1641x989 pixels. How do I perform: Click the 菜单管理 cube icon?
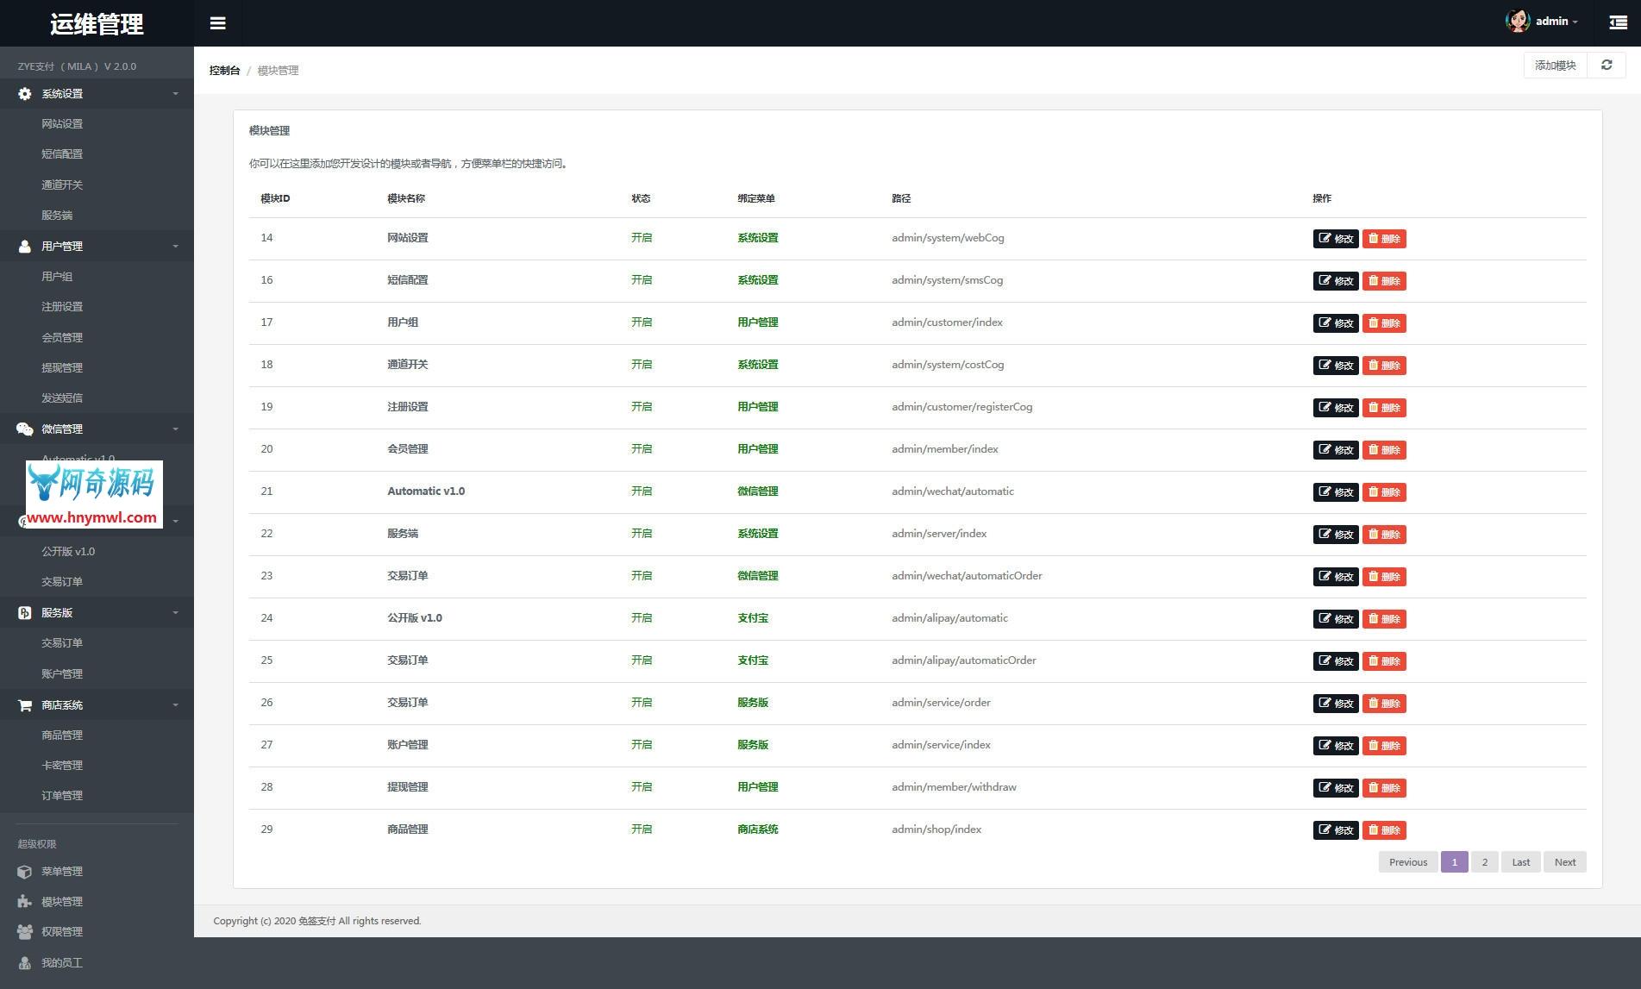25,872
